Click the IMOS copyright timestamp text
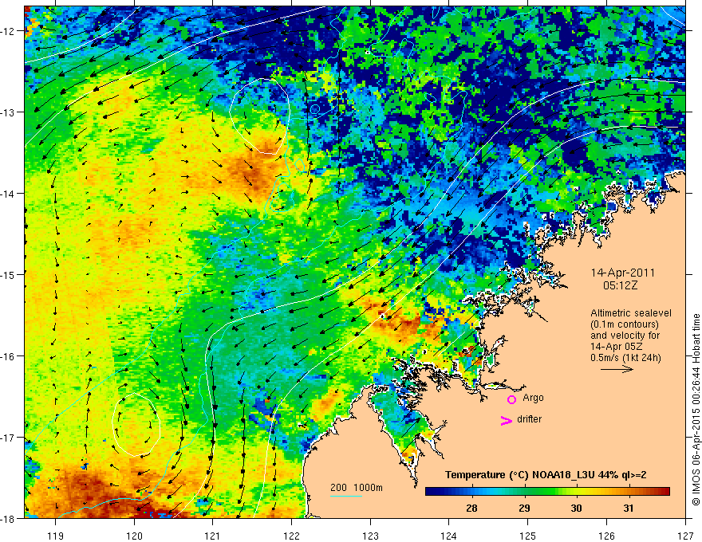Viewport: 702px width, 542px height. coord(696,411)
